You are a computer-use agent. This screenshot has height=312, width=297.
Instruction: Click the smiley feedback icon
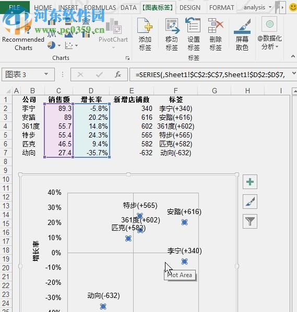[293, 8]
